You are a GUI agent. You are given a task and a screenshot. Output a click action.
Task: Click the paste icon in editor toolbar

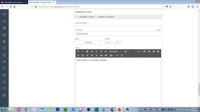(x=87, y=51)
